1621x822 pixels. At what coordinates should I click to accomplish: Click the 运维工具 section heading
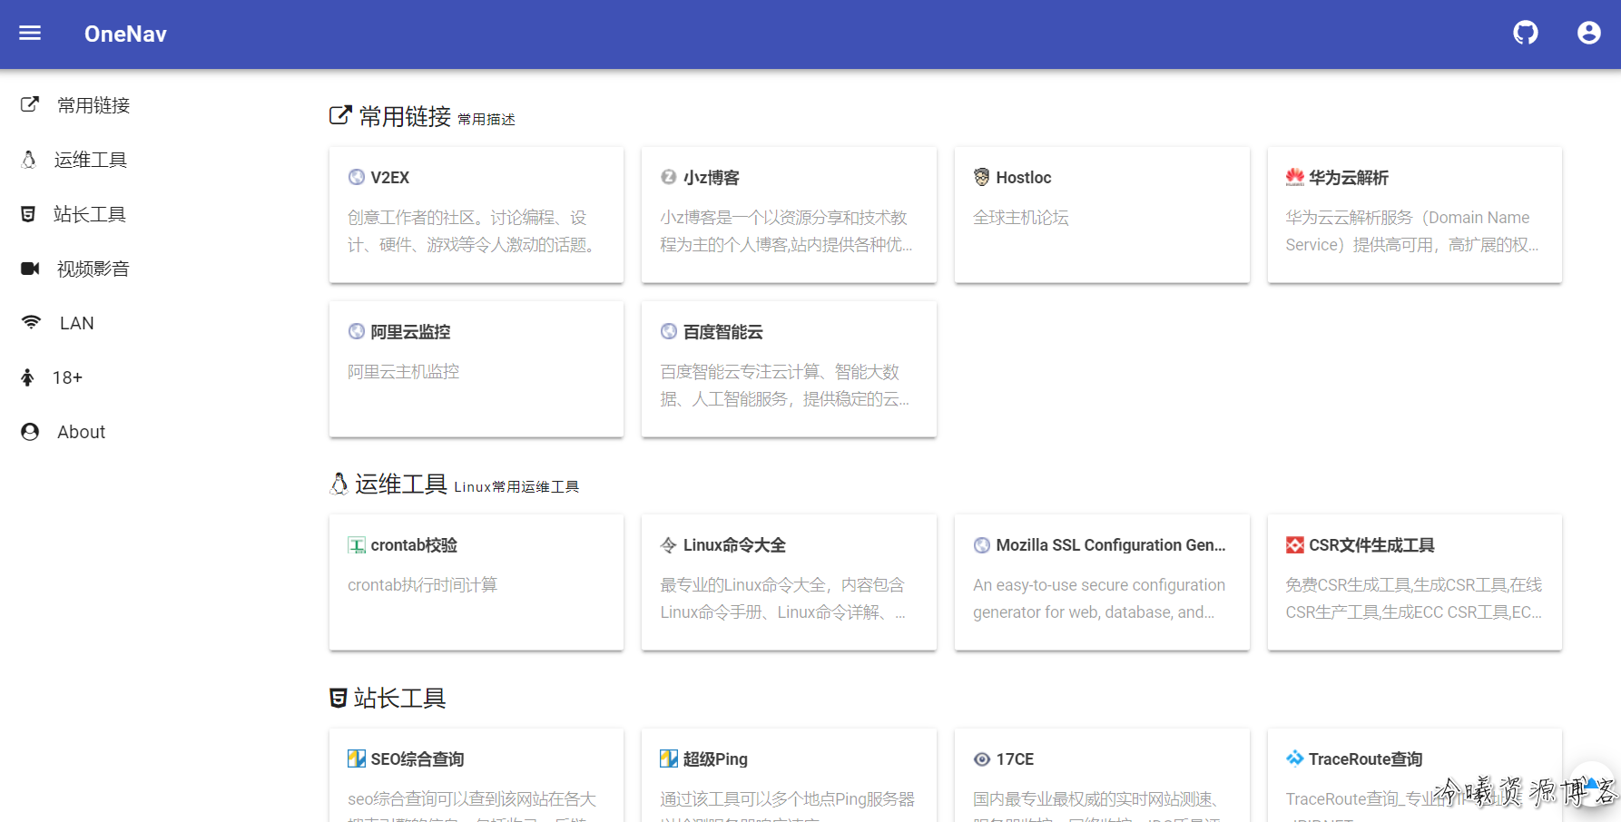[401, 484]
